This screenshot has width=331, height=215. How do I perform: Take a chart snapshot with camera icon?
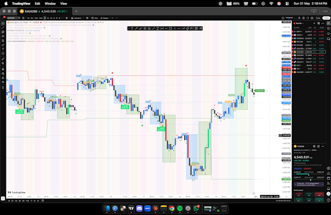pos(312,18)
